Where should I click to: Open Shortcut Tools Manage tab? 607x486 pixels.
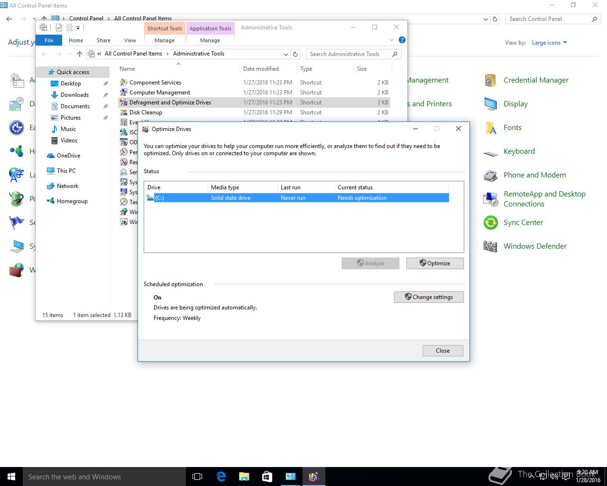[x=165, y=40]
